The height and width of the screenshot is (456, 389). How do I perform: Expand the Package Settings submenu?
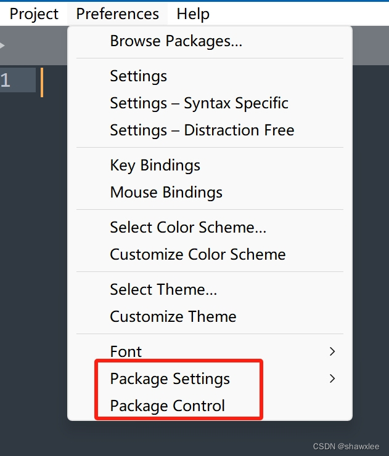pos(210,378)
